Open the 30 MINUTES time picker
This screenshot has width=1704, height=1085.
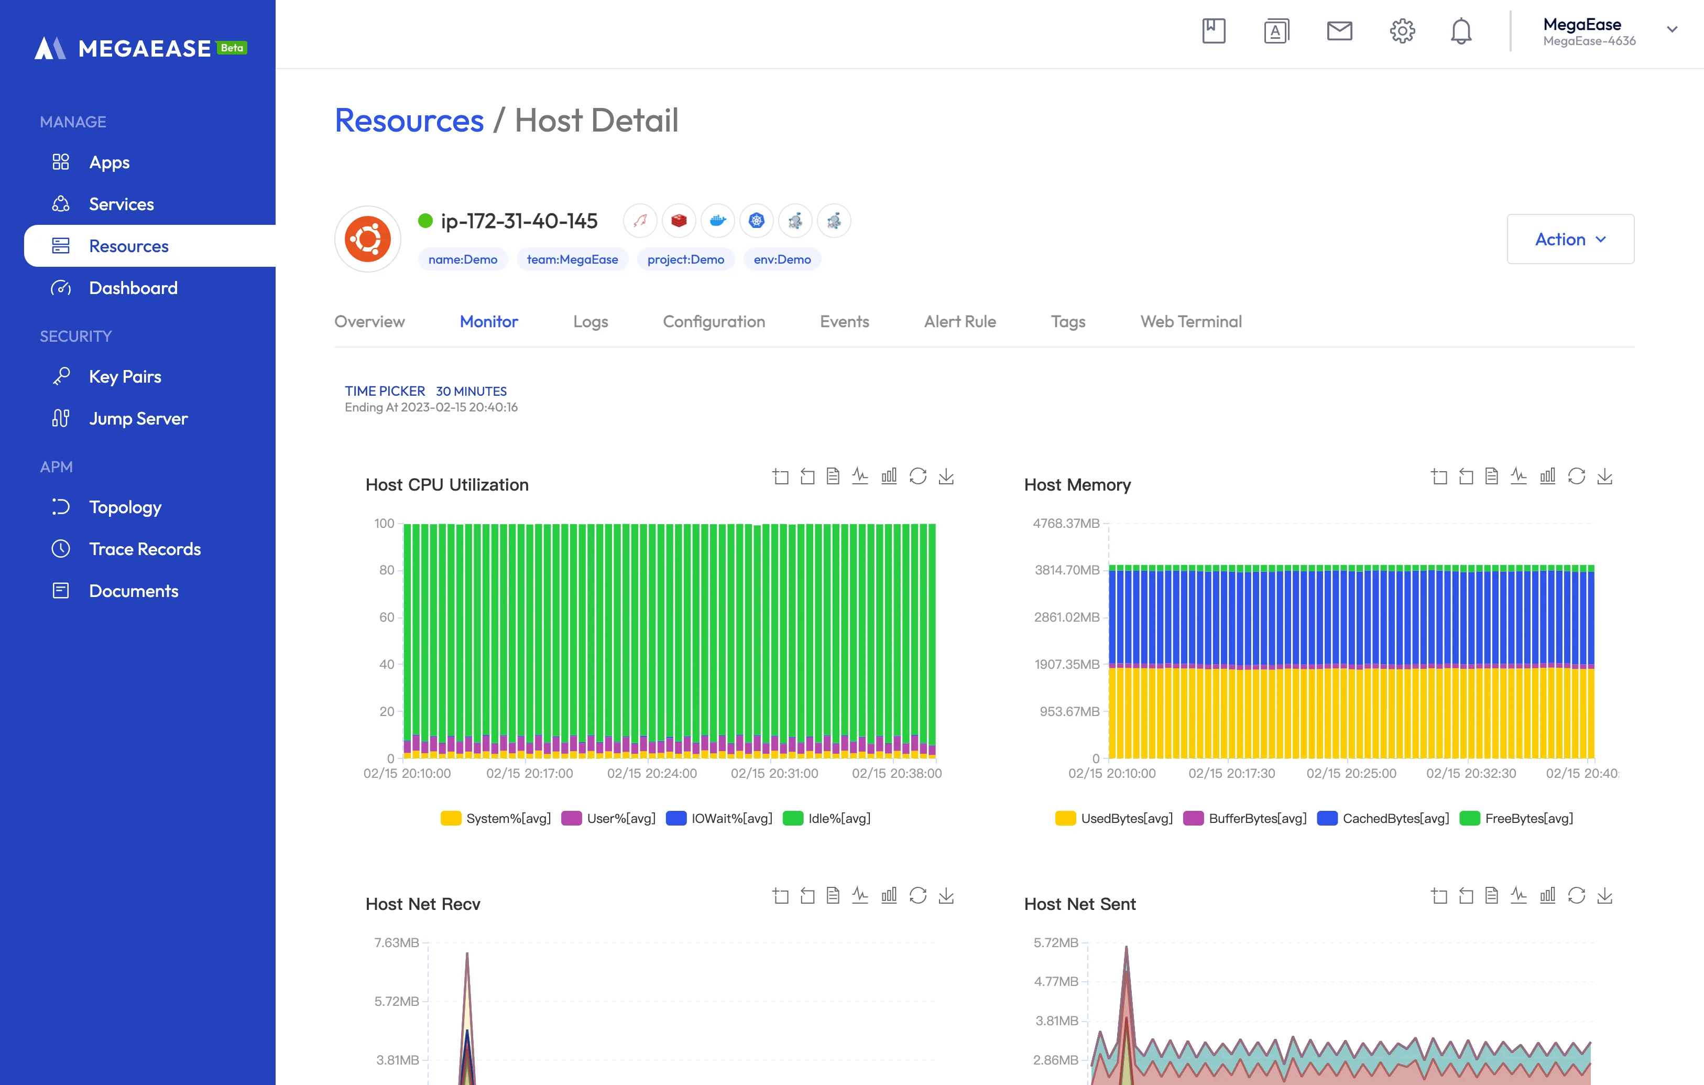[471, 392]
